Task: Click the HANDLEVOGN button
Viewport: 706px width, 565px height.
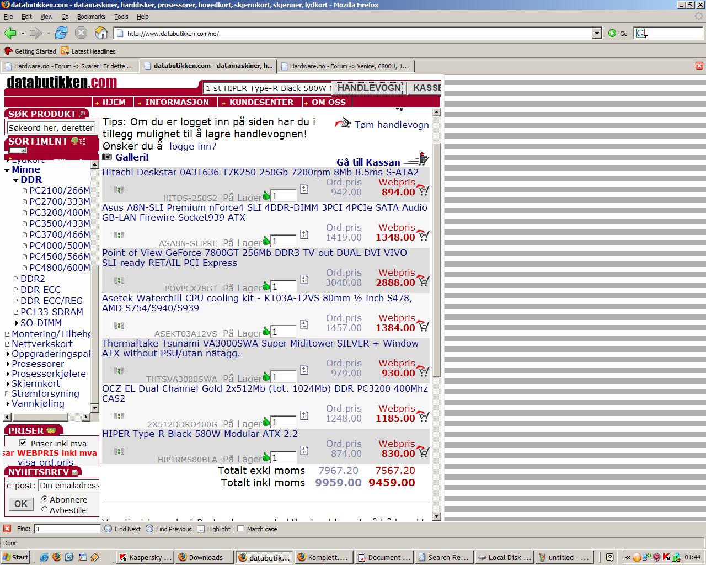Action: coord(369,88)
